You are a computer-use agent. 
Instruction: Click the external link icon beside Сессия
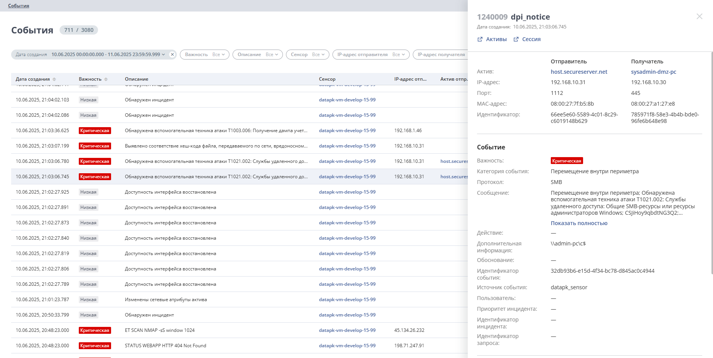516,39
